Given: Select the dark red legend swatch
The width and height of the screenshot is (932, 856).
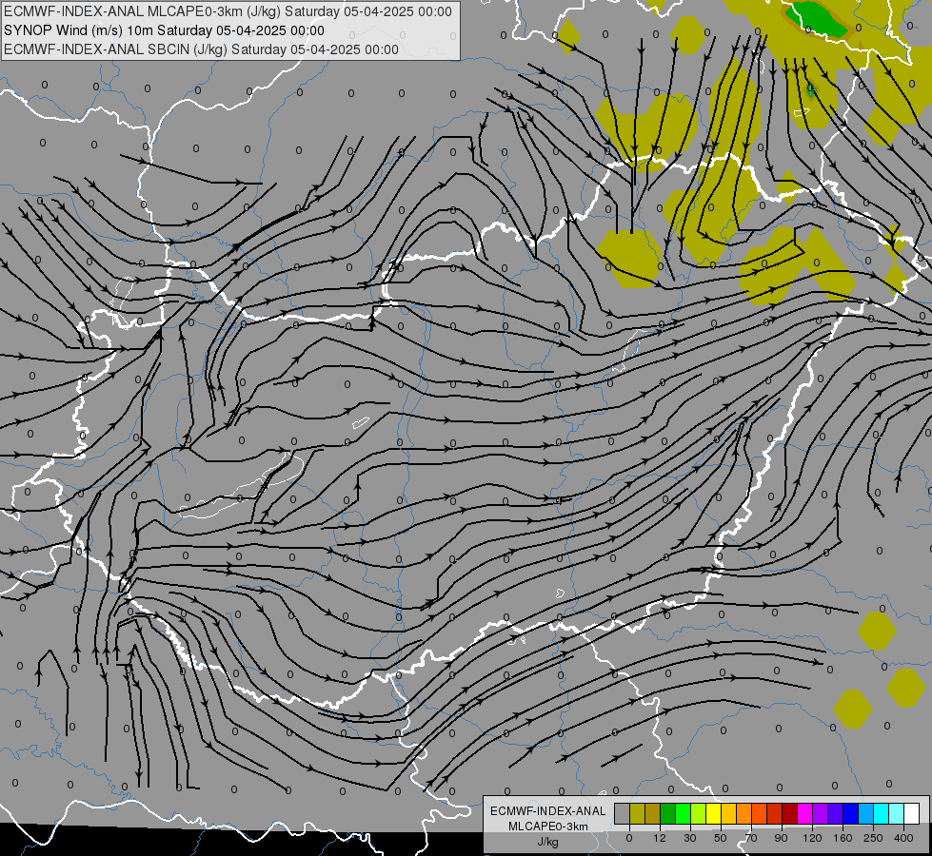Looking at the screenshot, I should [x=790, y=814].
